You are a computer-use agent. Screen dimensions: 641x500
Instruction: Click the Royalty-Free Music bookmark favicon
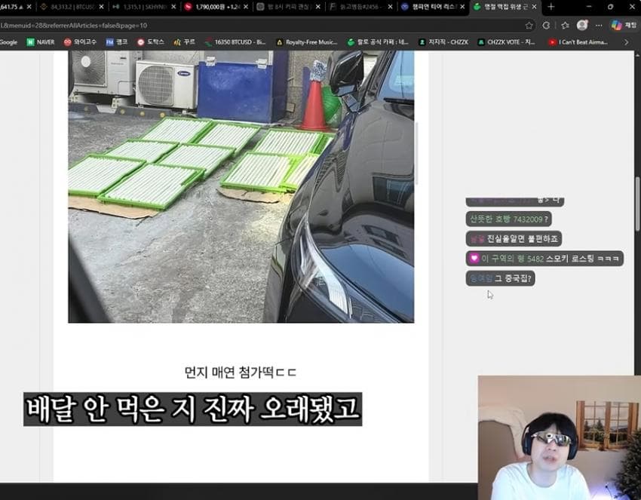[280, 42]
